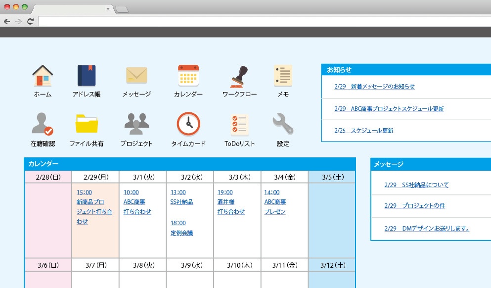Open プロジェクトの件 message link
Image resolution: width=491 pixels, height=288 pixels.
coord(414,205)
